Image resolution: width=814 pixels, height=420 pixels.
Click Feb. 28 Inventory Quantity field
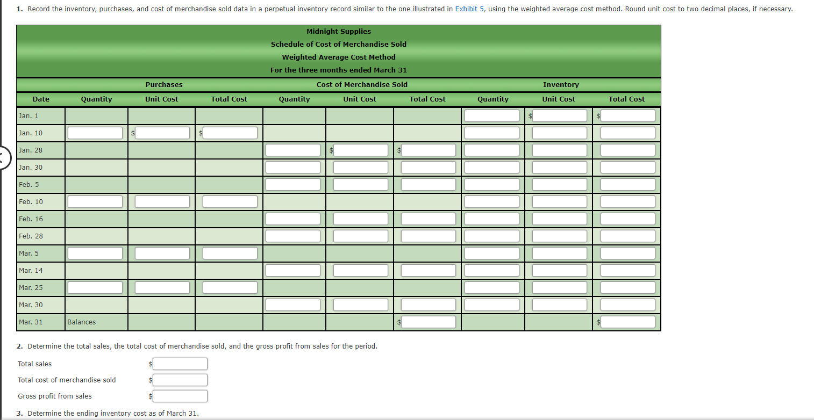click(492, 236)
